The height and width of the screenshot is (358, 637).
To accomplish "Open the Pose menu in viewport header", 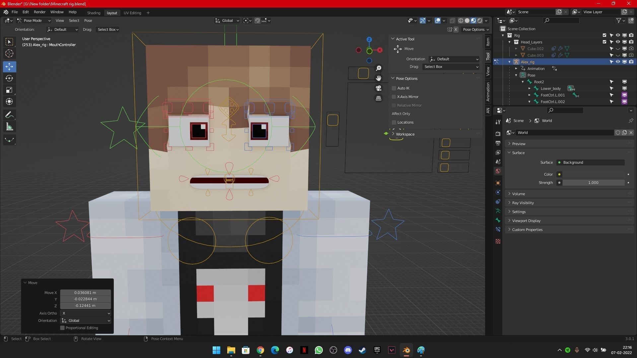I will 88,21.
